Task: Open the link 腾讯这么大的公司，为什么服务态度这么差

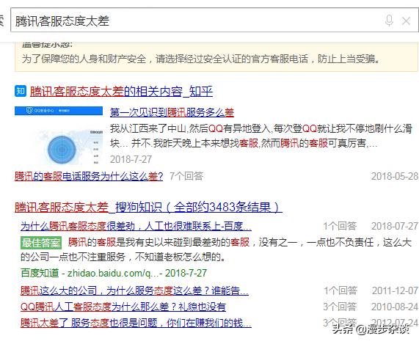Action: 134,290
